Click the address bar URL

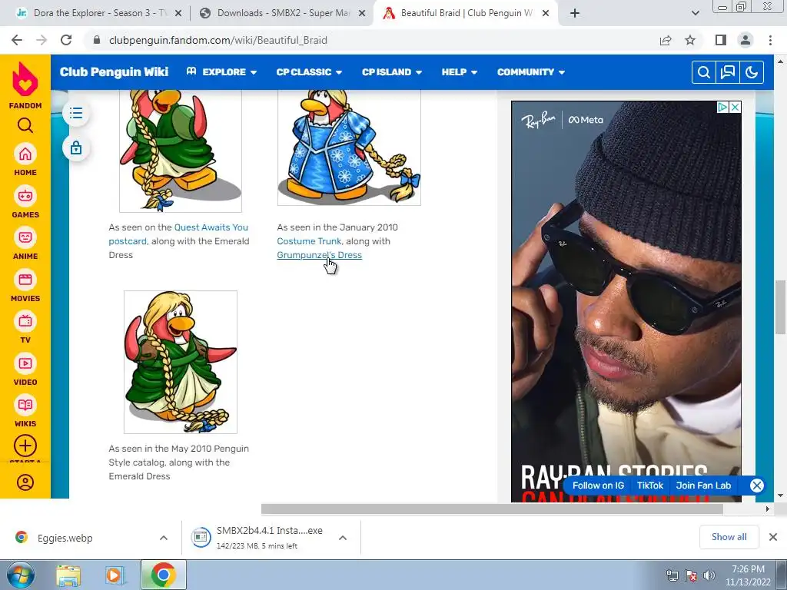point(218,40)
